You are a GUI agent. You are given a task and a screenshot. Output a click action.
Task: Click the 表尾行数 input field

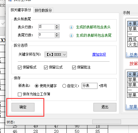click(47, 35)
